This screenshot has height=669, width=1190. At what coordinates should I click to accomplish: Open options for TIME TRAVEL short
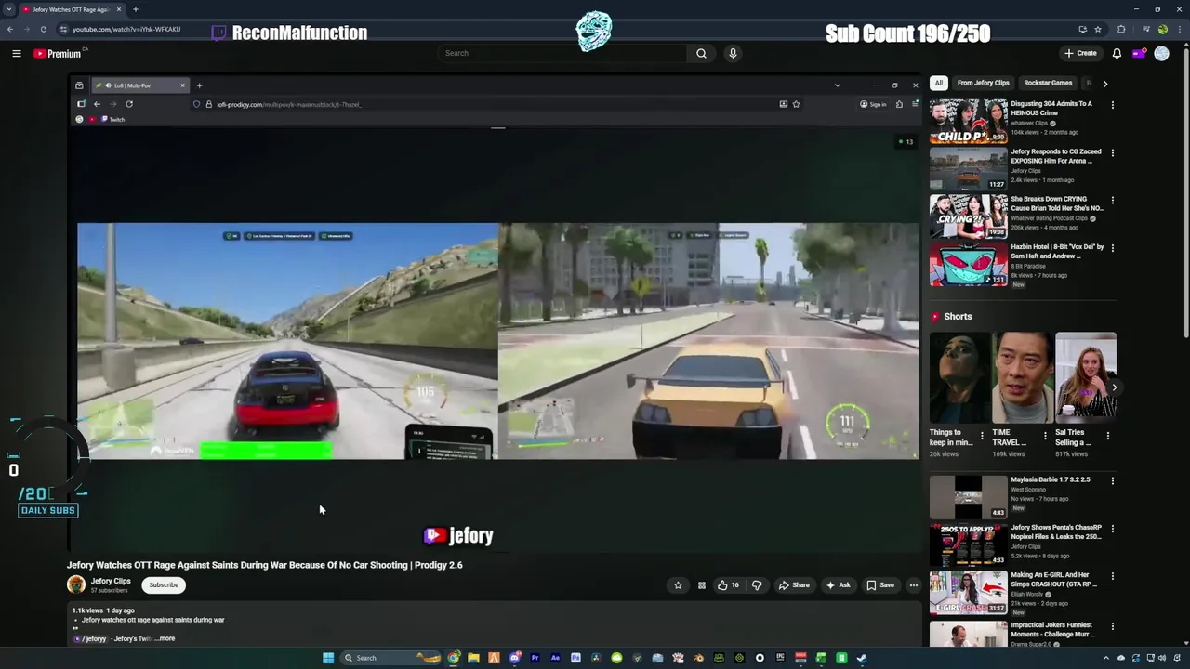coord(1045,435)
